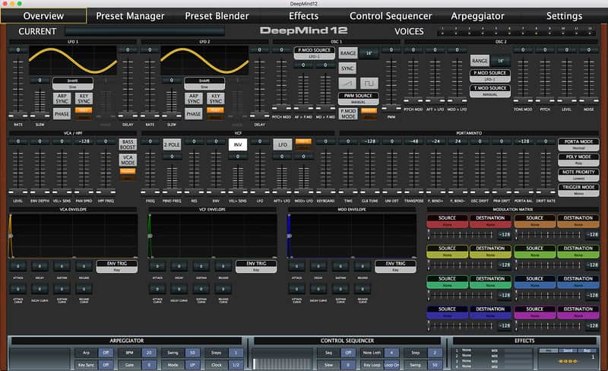Open the Preset Blender tab
Screen dimensions: 608x371
click(x=217, y=16)
